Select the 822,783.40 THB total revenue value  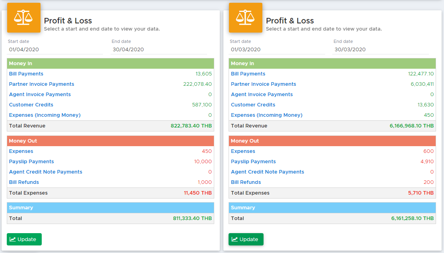click(191, 126)
